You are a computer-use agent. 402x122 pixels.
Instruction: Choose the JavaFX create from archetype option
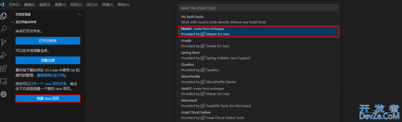(x=258, y=91)
